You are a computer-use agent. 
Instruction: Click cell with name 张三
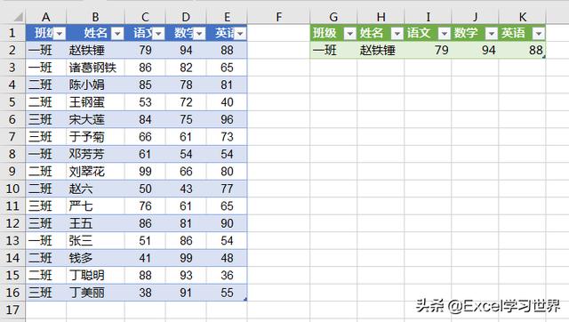(x=95, y=241)
